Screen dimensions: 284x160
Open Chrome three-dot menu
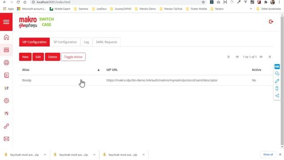click(279, 2)
